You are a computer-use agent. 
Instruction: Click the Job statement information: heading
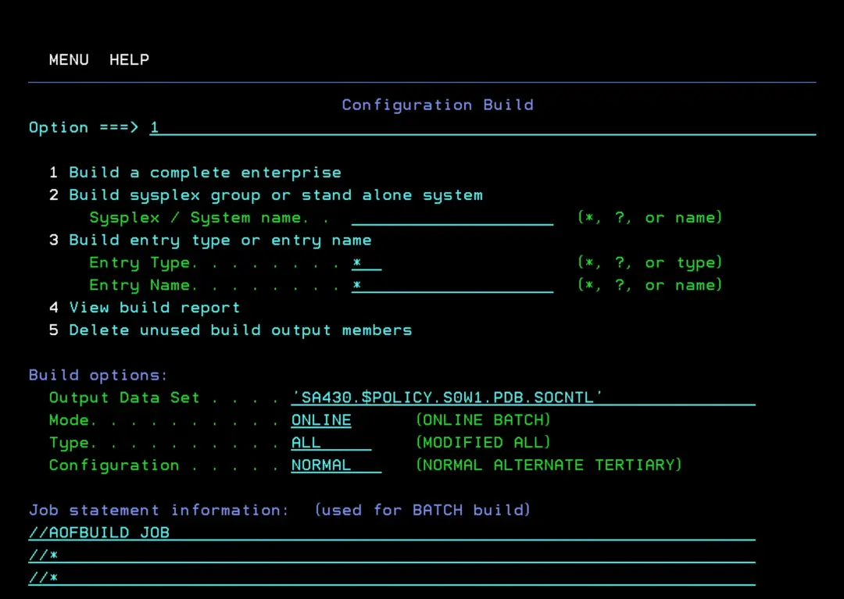click(x=159, y=510)
